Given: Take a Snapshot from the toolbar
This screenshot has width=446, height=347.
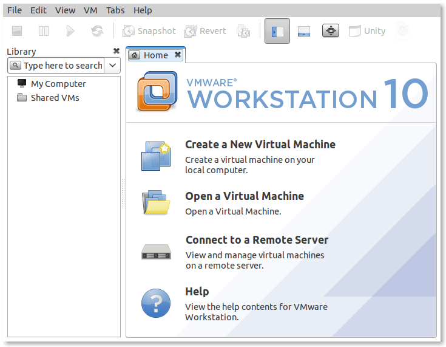Looking at the screenshot, I should tap(149, 31).
